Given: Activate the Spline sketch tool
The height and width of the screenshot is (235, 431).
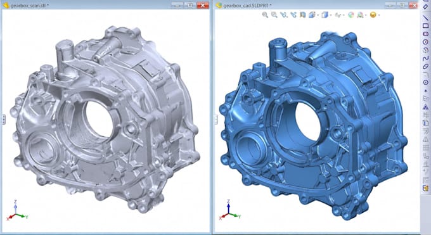Looking at the screenshot, I should point(425,58).
